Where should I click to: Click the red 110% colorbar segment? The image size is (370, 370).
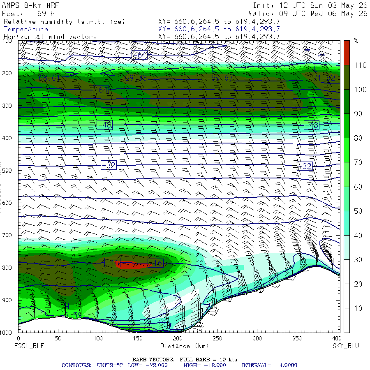click(347, 53)
